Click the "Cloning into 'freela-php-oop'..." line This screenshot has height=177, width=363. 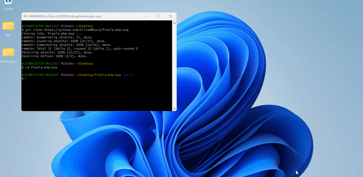coord(52,34)
